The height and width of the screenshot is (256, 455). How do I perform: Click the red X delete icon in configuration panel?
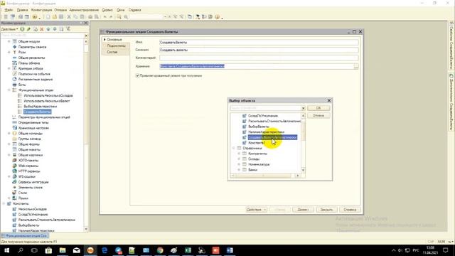pyautogui.click(x=42, y=29)
